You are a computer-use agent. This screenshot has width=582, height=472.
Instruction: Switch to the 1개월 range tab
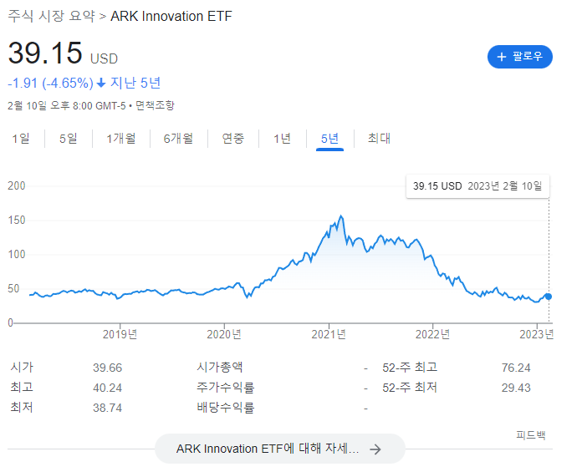tap(121, 139)
